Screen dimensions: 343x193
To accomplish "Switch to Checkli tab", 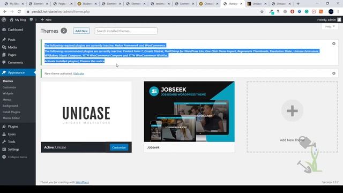I will (208, 4).
